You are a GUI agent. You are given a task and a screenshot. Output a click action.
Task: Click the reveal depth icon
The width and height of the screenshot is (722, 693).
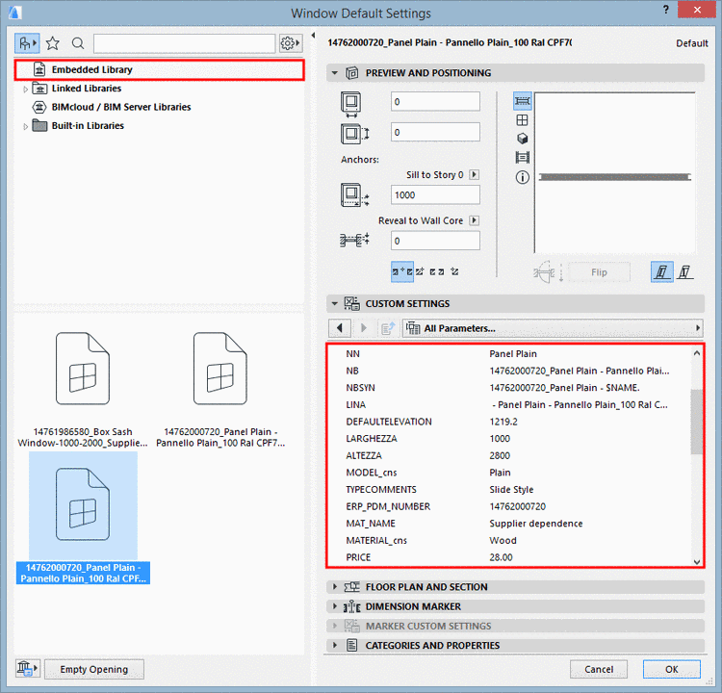point(354,240)
